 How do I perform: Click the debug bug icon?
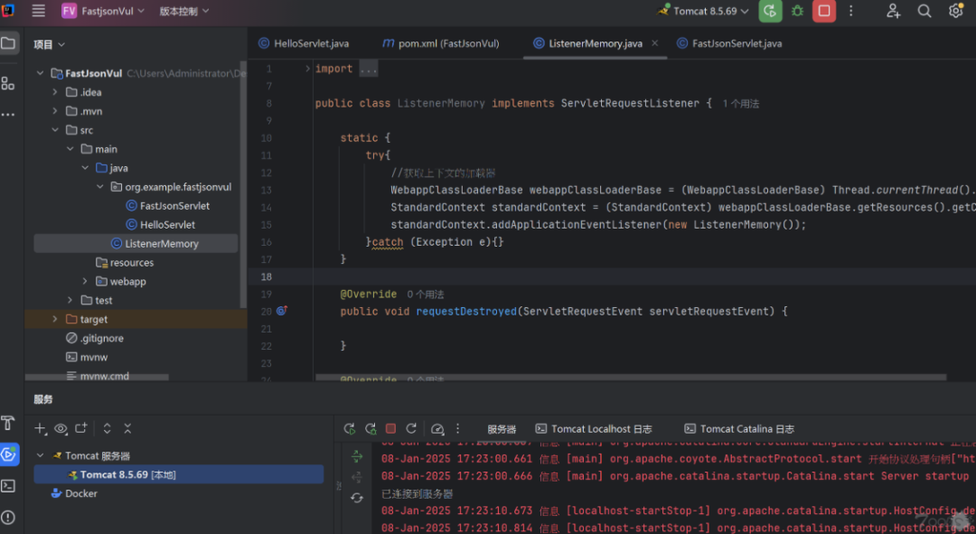(797, 11)
